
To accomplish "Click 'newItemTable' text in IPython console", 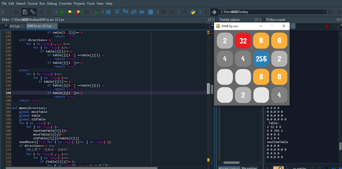I will tap(277, 142).
